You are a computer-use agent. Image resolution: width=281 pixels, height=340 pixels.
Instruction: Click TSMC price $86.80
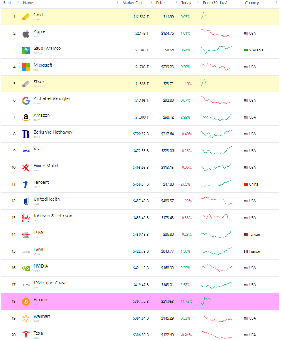pos(168,235)
